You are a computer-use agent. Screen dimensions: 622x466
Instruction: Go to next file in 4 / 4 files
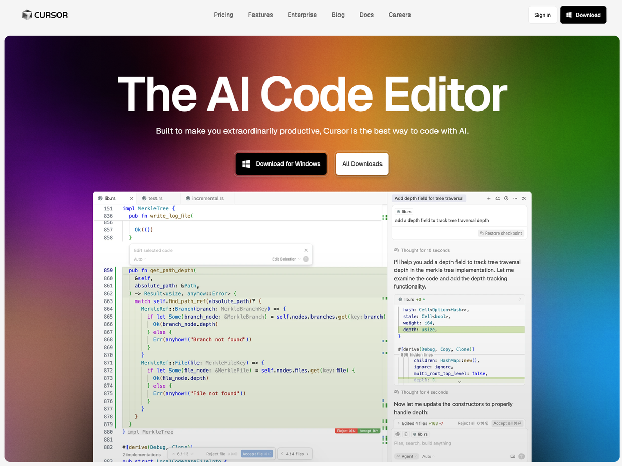pos(307,454)
